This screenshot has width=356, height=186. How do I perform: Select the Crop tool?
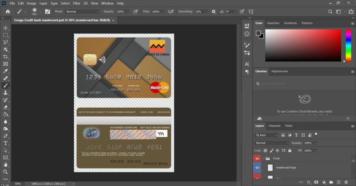[5, 57]
